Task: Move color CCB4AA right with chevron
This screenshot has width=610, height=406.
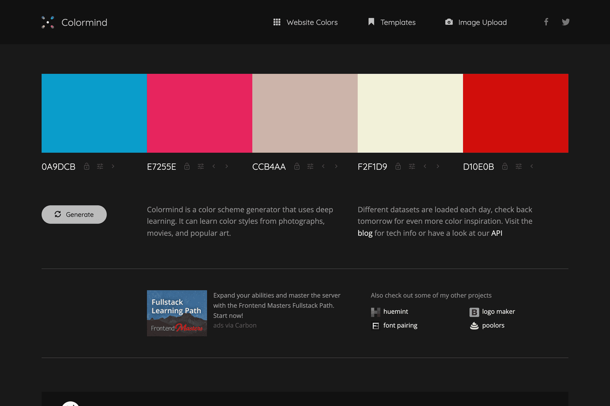Action: (x=336, y=166)
